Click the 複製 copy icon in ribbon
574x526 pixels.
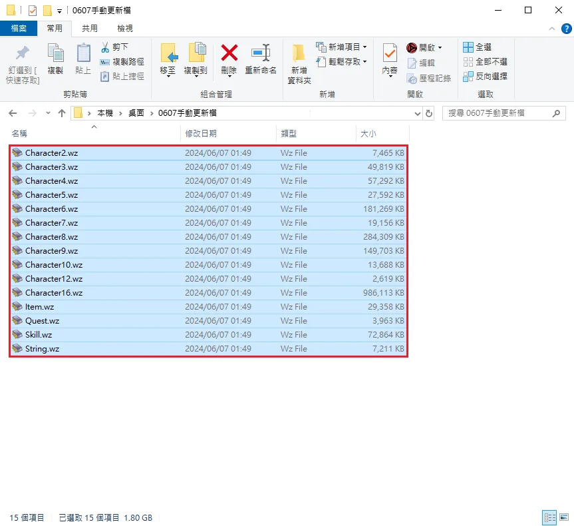pos(55,54)
